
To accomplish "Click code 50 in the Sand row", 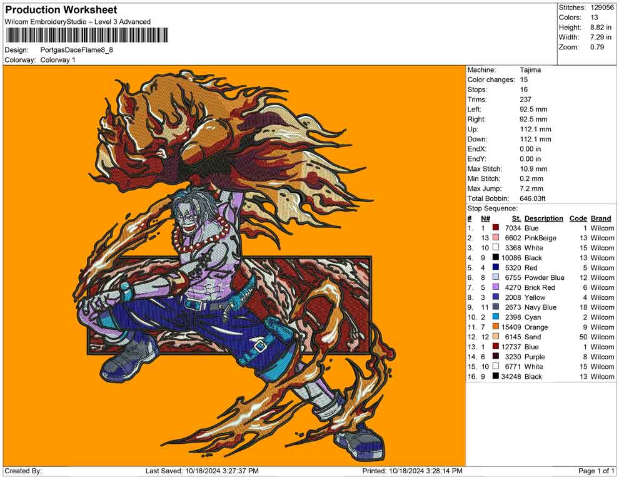I will pyautogui.click(x=583, y=337).
